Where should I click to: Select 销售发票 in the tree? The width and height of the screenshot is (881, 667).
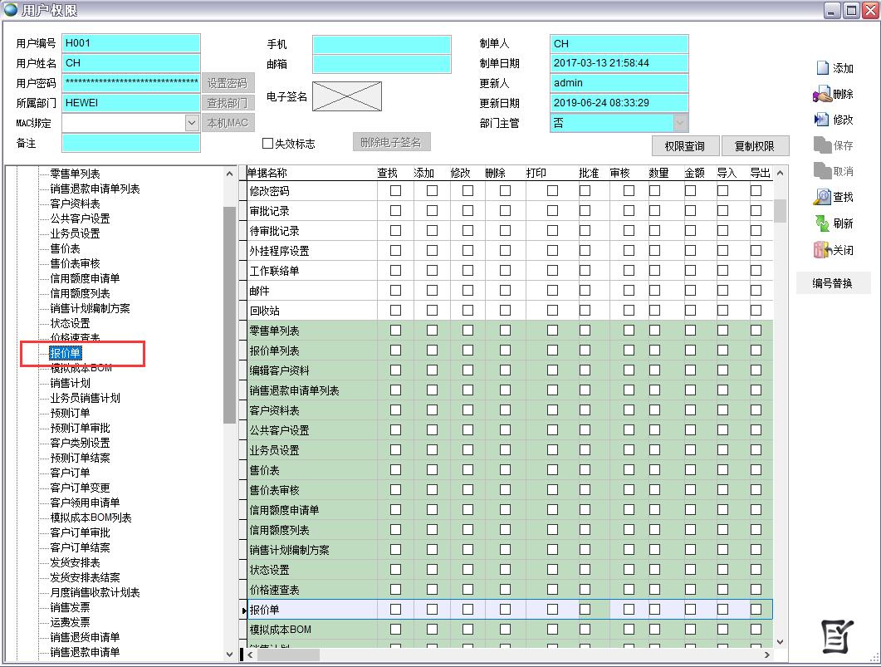70,607
